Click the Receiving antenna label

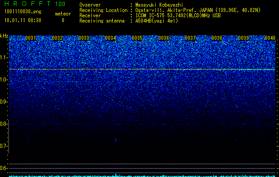(x=102, y=21)
